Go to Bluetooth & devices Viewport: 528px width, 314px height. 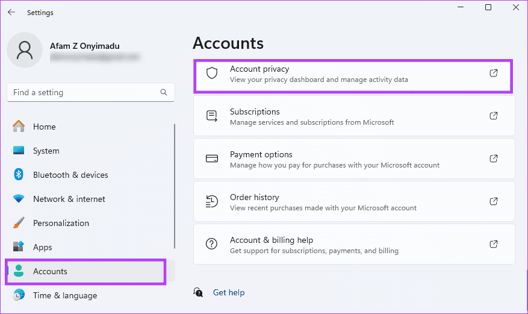(x=90, y=175)
